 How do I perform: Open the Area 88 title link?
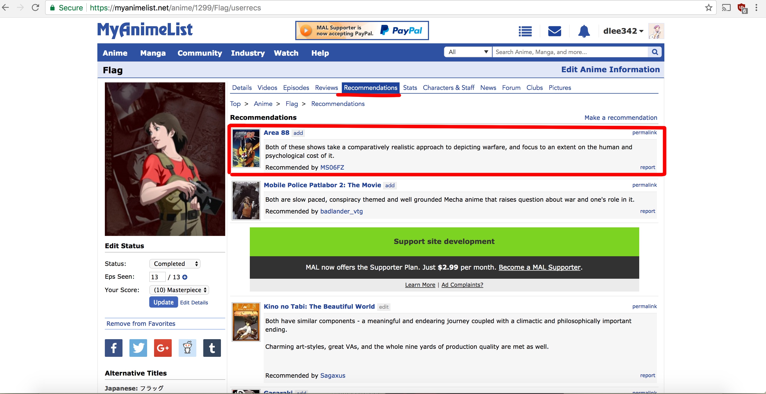coord(277,133)
